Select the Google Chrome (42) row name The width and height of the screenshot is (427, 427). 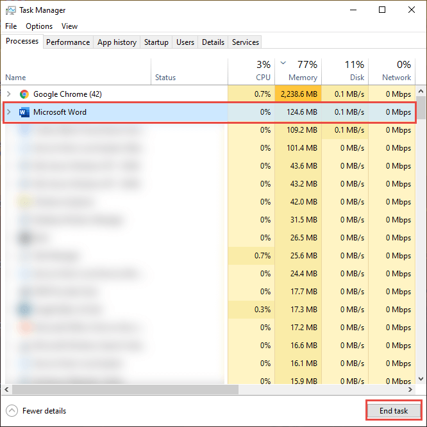coord(67,94)
